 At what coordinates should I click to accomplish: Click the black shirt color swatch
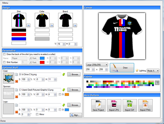point(19,30)
